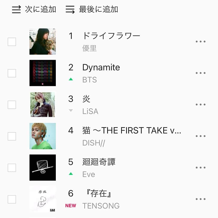Screen dimensions: 218x218
Task: Select the Dynamite track checkbox
Action: (x=12, y=73)
